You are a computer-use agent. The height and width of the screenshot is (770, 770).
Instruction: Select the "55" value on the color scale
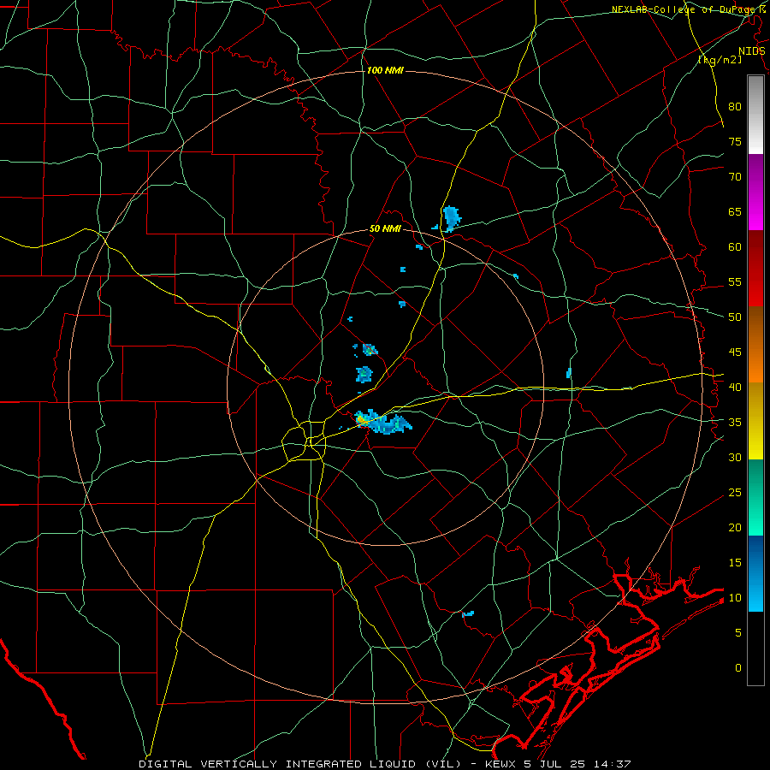click(735, 282)
